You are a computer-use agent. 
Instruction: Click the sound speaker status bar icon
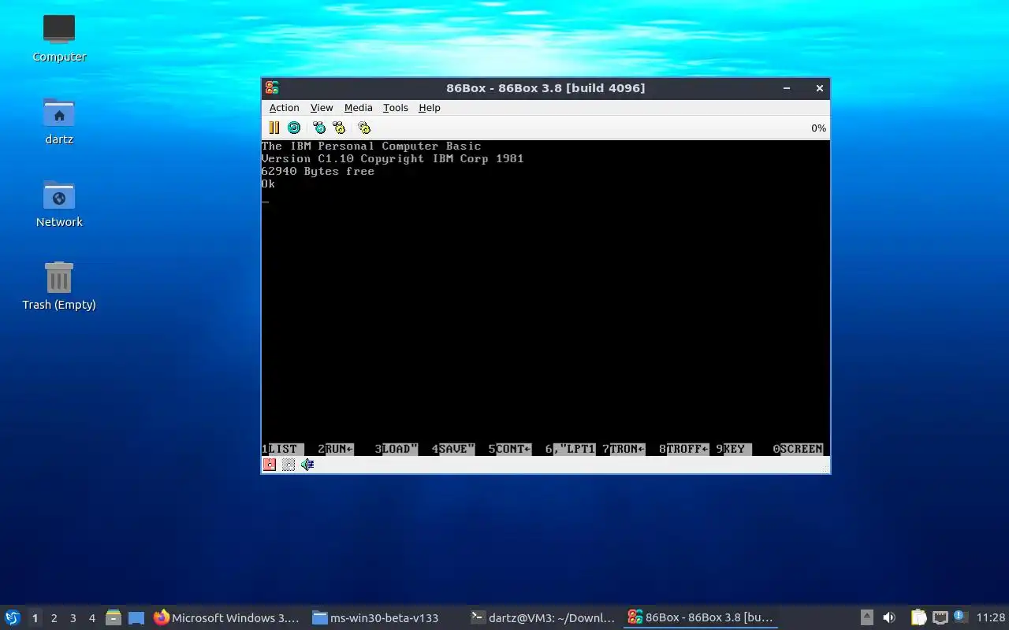pos(307,465)
